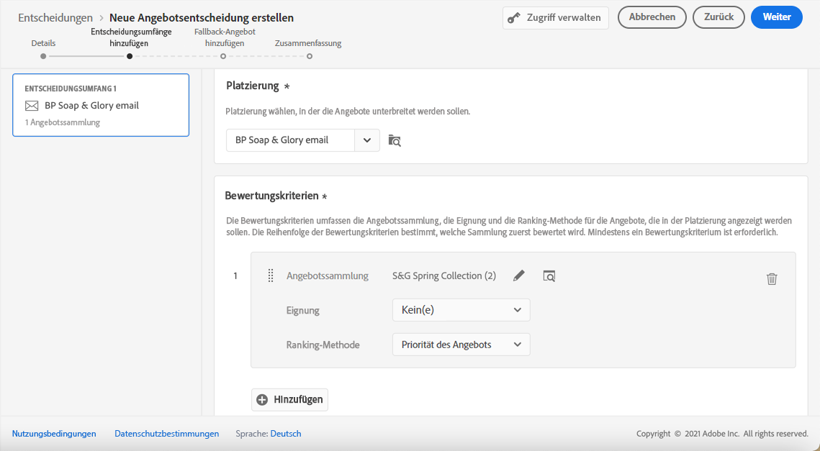Click the browse placements folder-search icon
The image size is (820, 451).
394,140
